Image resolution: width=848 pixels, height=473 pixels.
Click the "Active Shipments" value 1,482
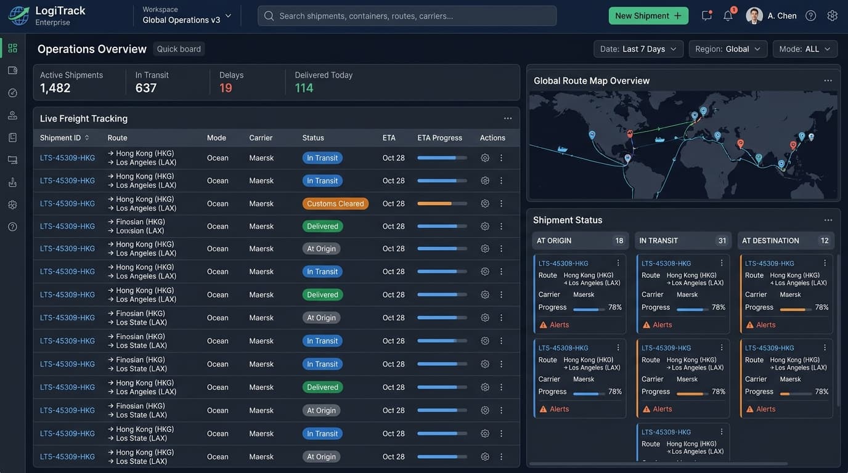[x=55, y=88]
